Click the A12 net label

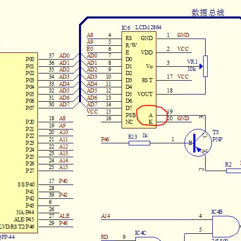[64, 146]
